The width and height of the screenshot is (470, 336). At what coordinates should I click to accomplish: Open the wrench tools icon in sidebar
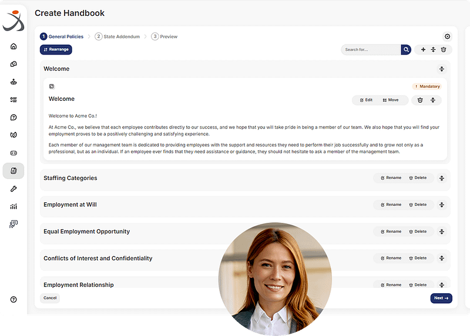[14, 189]
